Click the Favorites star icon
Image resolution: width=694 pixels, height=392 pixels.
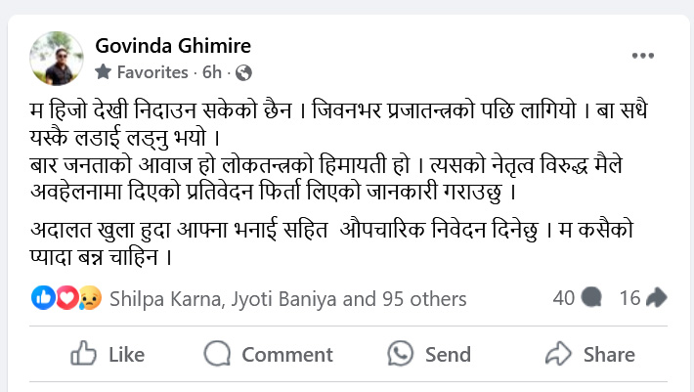pyautogui.click(x=104, y=72)
